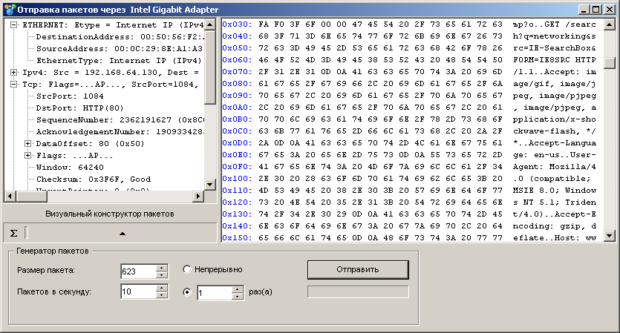Click the sigma summary icon
620x333 pixels.
[x=13, y=233]
